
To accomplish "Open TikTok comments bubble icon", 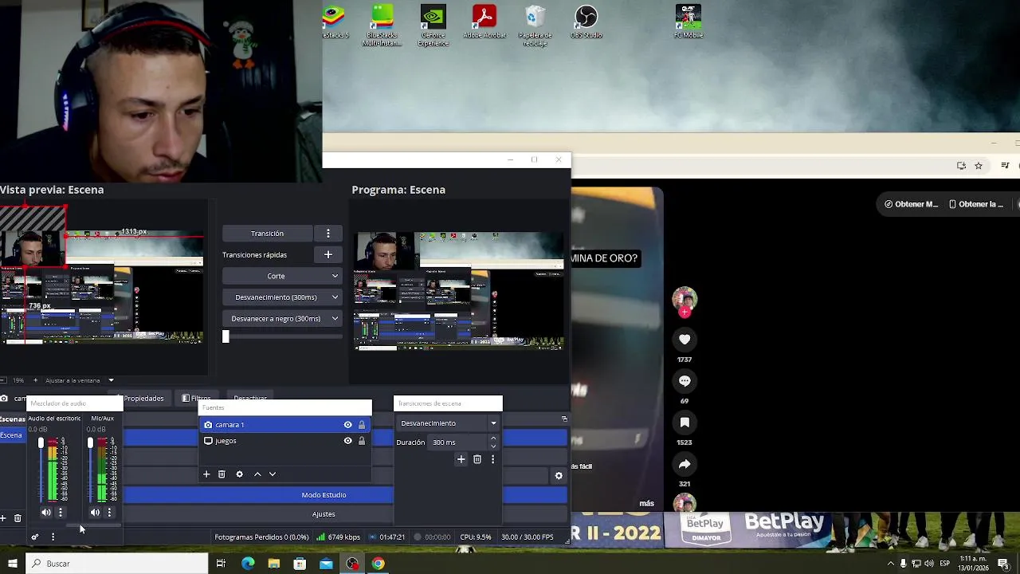I will coord(685,381).
